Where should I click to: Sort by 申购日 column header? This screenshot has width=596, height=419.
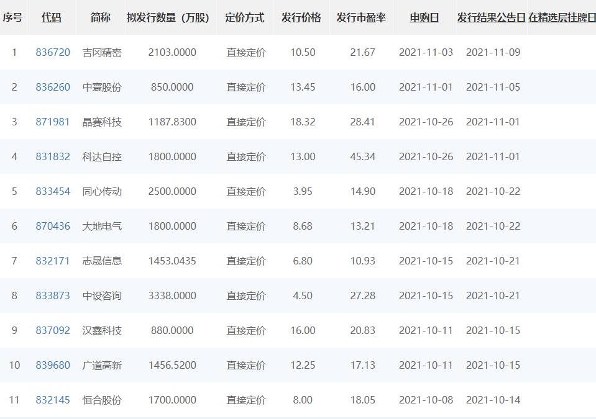pos(424,18)
